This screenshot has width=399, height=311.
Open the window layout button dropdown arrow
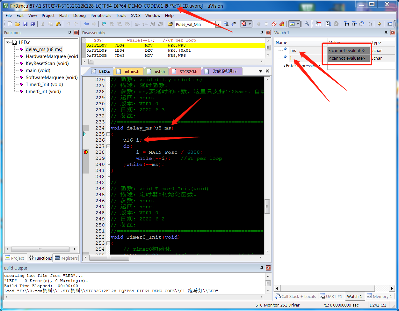coord(298,24)
